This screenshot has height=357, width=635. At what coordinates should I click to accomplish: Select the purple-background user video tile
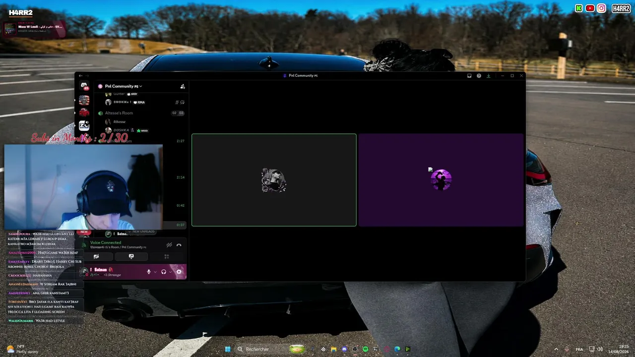click(x=441, y=180)
